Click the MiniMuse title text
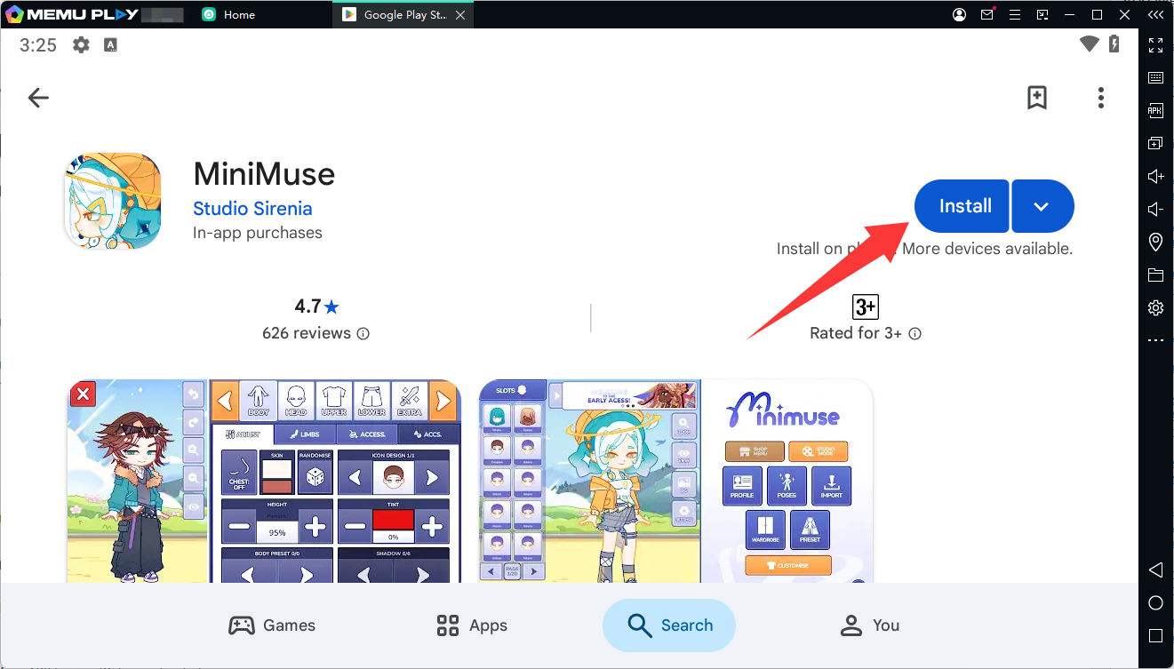Screen dimensions: 1174x669 264,173
